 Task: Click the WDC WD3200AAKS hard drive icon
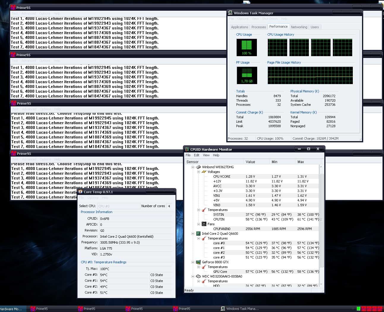click(x=198, y=276)
